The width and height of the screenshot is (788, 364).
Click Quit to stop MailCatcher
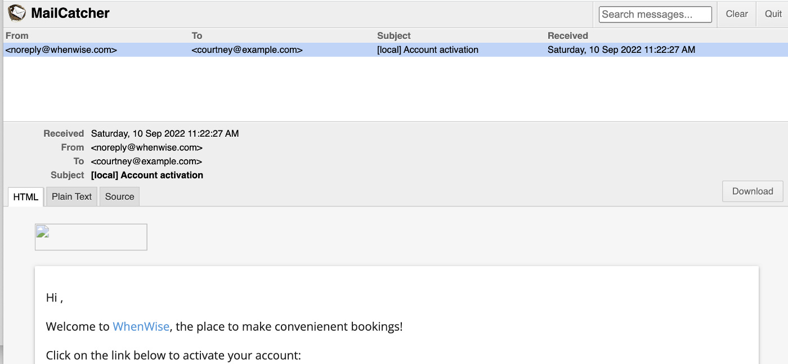coord(772,14)
